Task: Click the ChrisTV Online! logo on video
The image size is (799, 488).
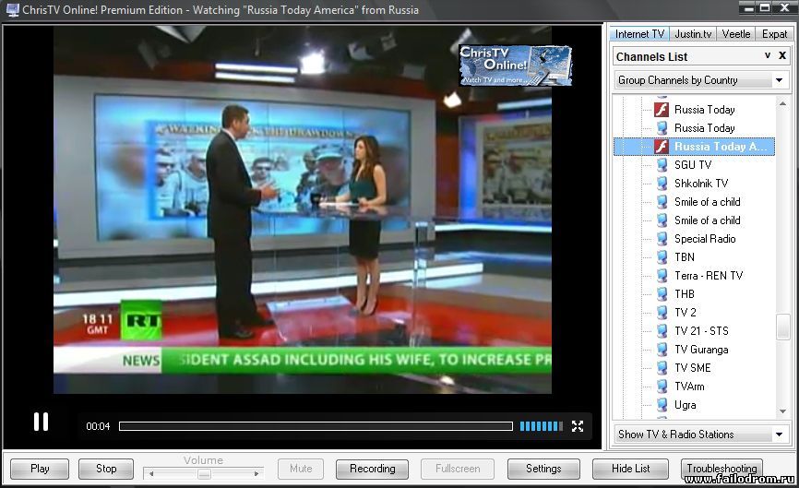Action: coord(515,65)
